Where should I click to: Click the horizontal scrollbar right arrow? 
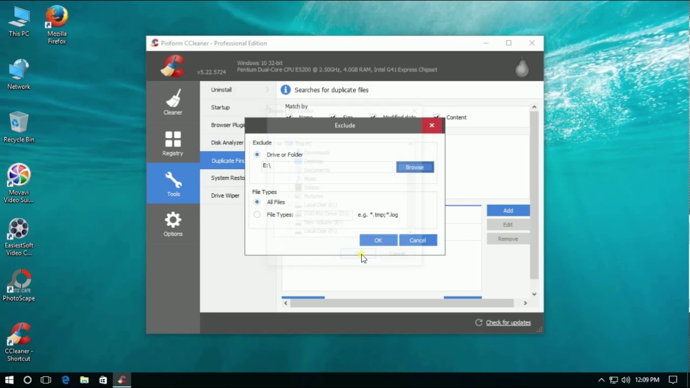pos(526,303)
